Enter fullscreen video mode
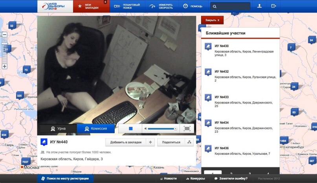Image resolution: width=317 pixels, height=183 pixels. click(x=187, y=128)
